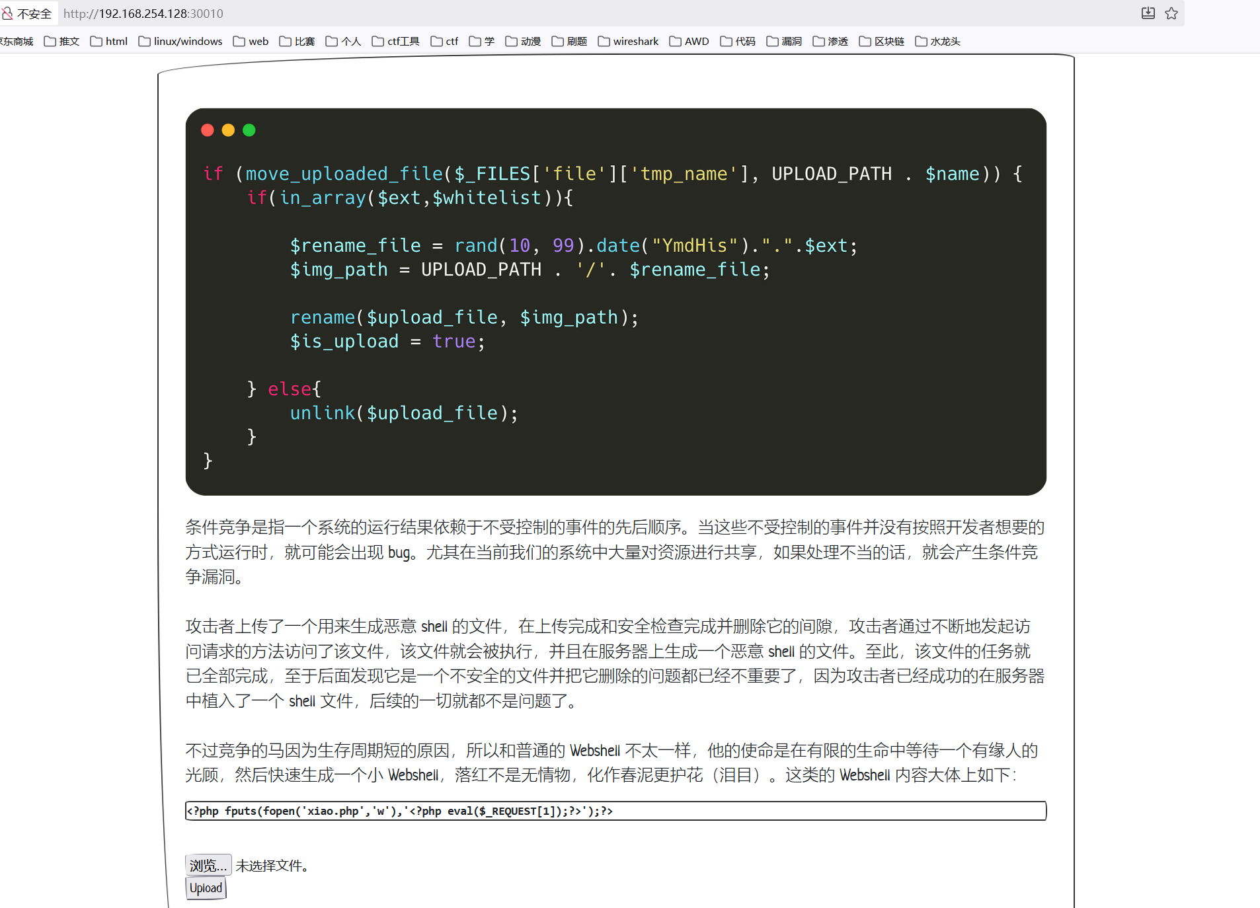Click the yellow dot on the code window
The width and height of the screenshot is (1260, 908).
point(228,130)
